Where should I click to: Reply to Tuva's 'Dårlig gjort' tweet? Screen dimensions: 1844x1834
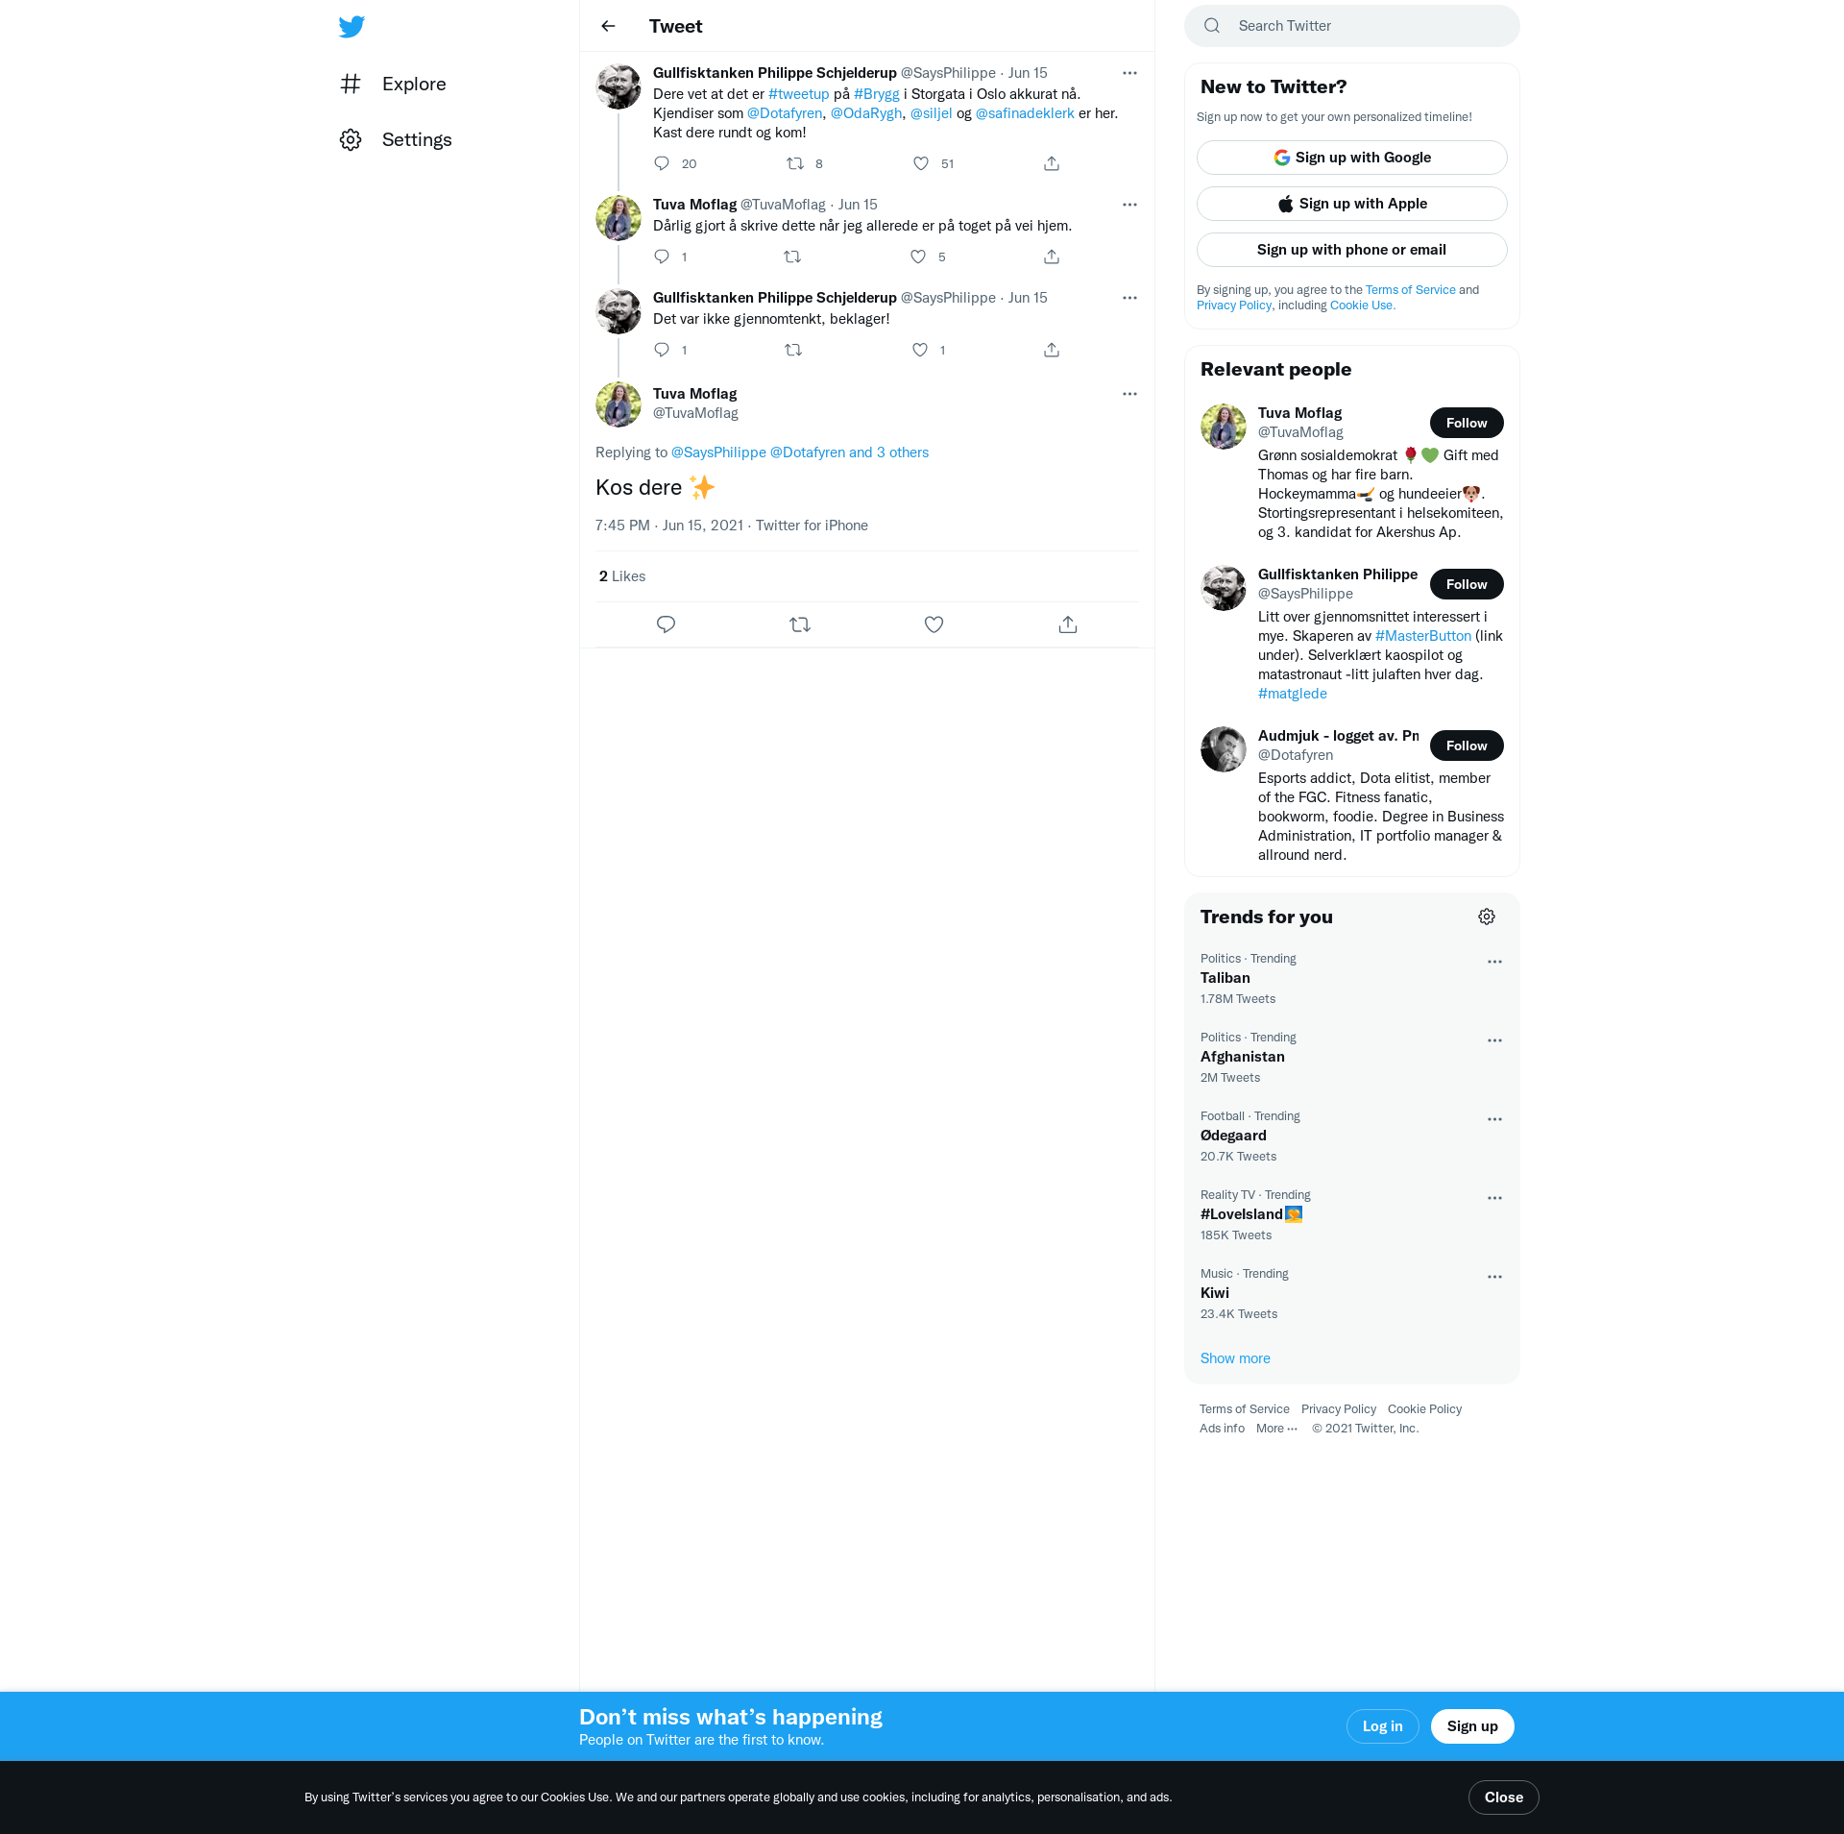pyautogui.click(x=662, y=257)
